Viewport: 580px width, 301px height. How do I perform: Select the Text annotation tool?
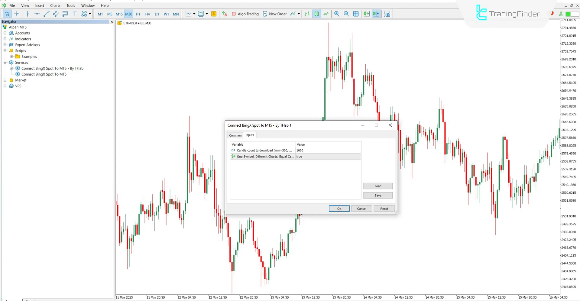[x=75, y=14]
